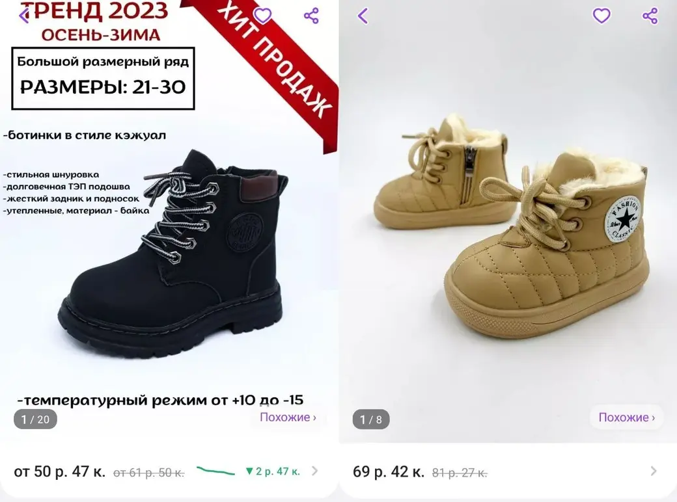This screenshot has width=677, height=502.
Task: Open the green price history graph
Action: click(215, 471)
